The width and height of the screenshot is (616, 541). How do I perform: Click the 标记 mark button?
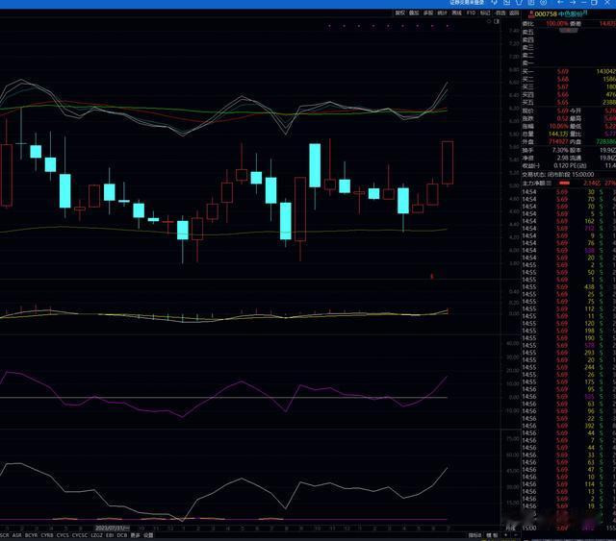[x=485, y=12]
